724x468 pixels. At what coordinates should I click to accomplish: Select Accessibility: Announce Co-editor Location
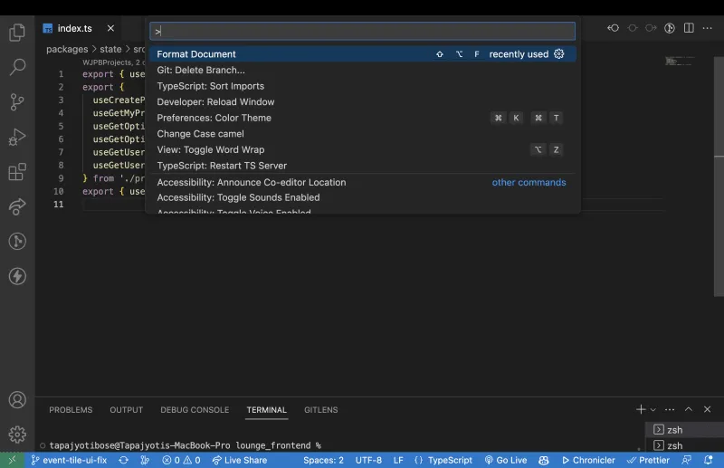coord(363,183)
